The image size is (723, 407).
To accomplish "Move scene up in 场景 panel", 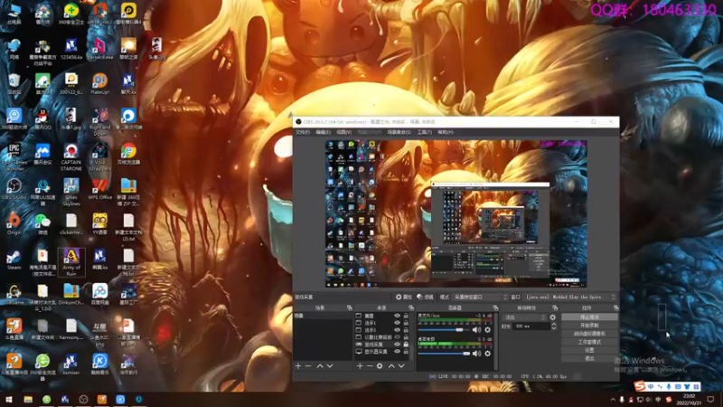I will (320, 366).
